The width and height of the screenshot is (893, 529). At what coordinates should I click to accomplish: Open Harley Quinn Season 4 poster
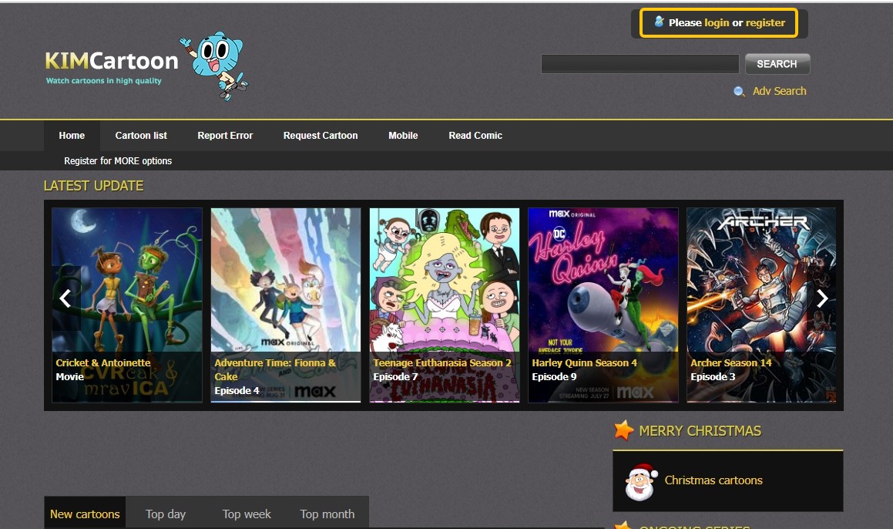pyautogui.click(x=603, y=305)
